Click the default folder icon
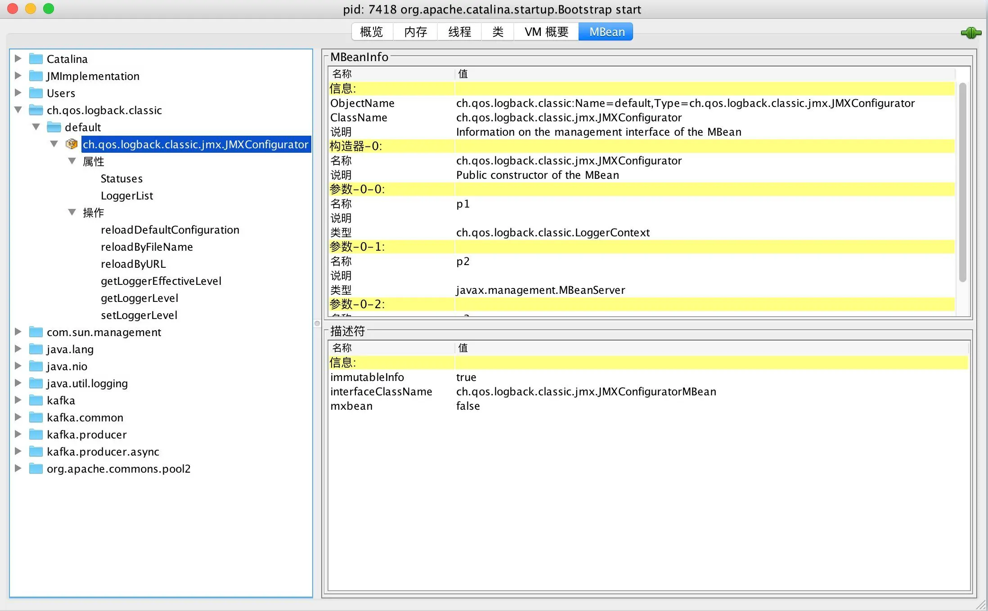988x611 pixels. tap(54, 127)
